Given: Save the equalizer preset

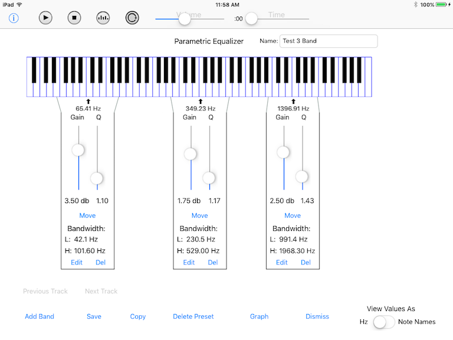Looking at the screenshot, I should coord(94,316).
